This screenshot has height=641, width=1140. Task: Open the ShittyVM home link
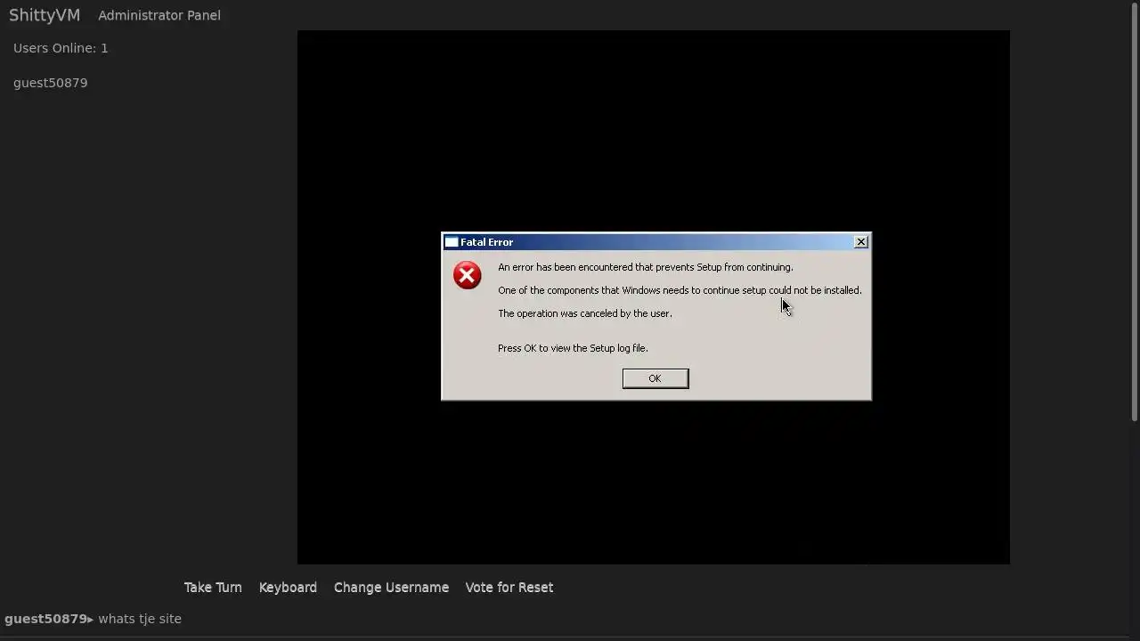[45, 15]
